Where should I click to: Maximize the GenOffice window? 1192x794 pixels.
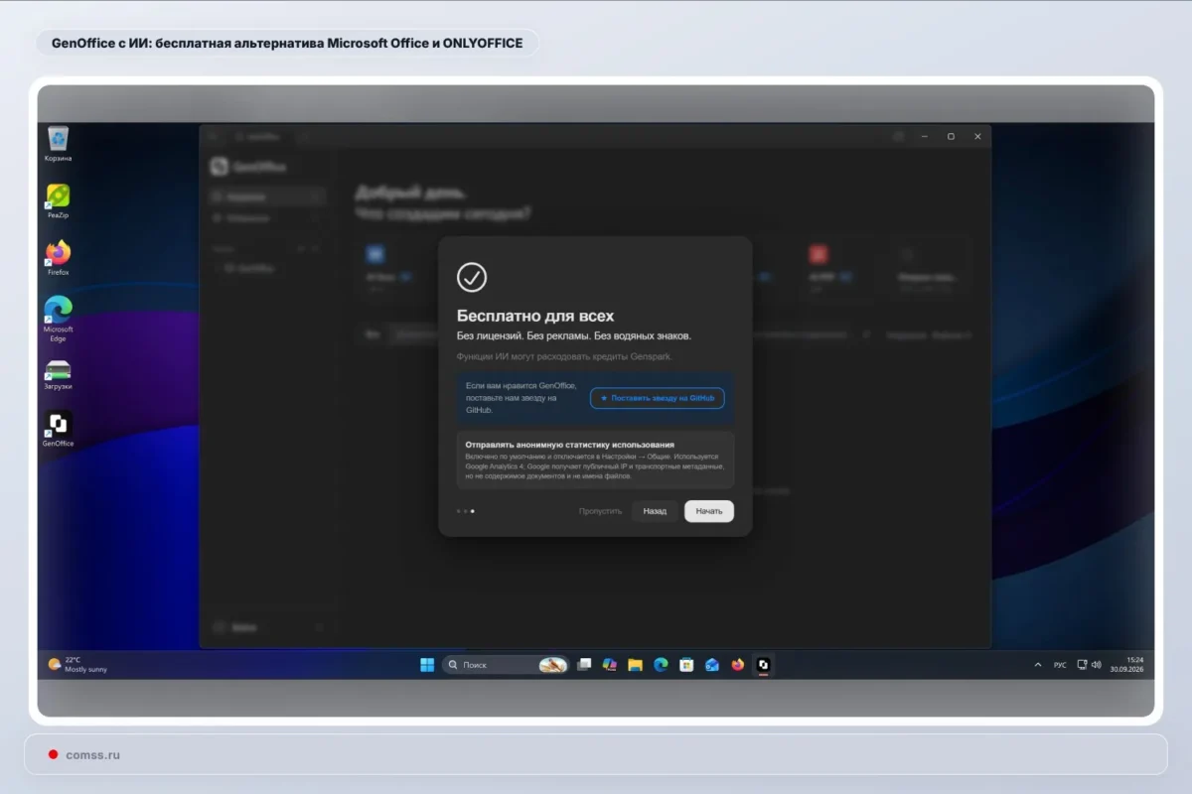point(951,136)
